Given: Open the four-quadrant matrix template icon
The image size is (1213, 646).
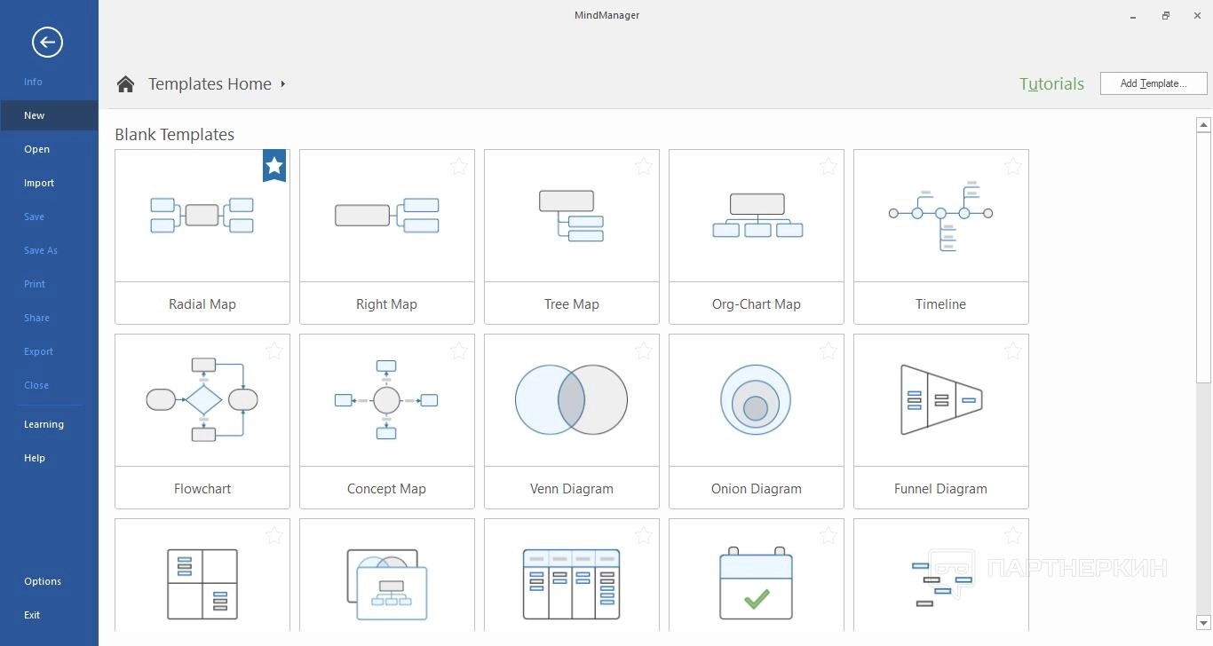Looking at the screenshot, I should click(x=202, y=584).
